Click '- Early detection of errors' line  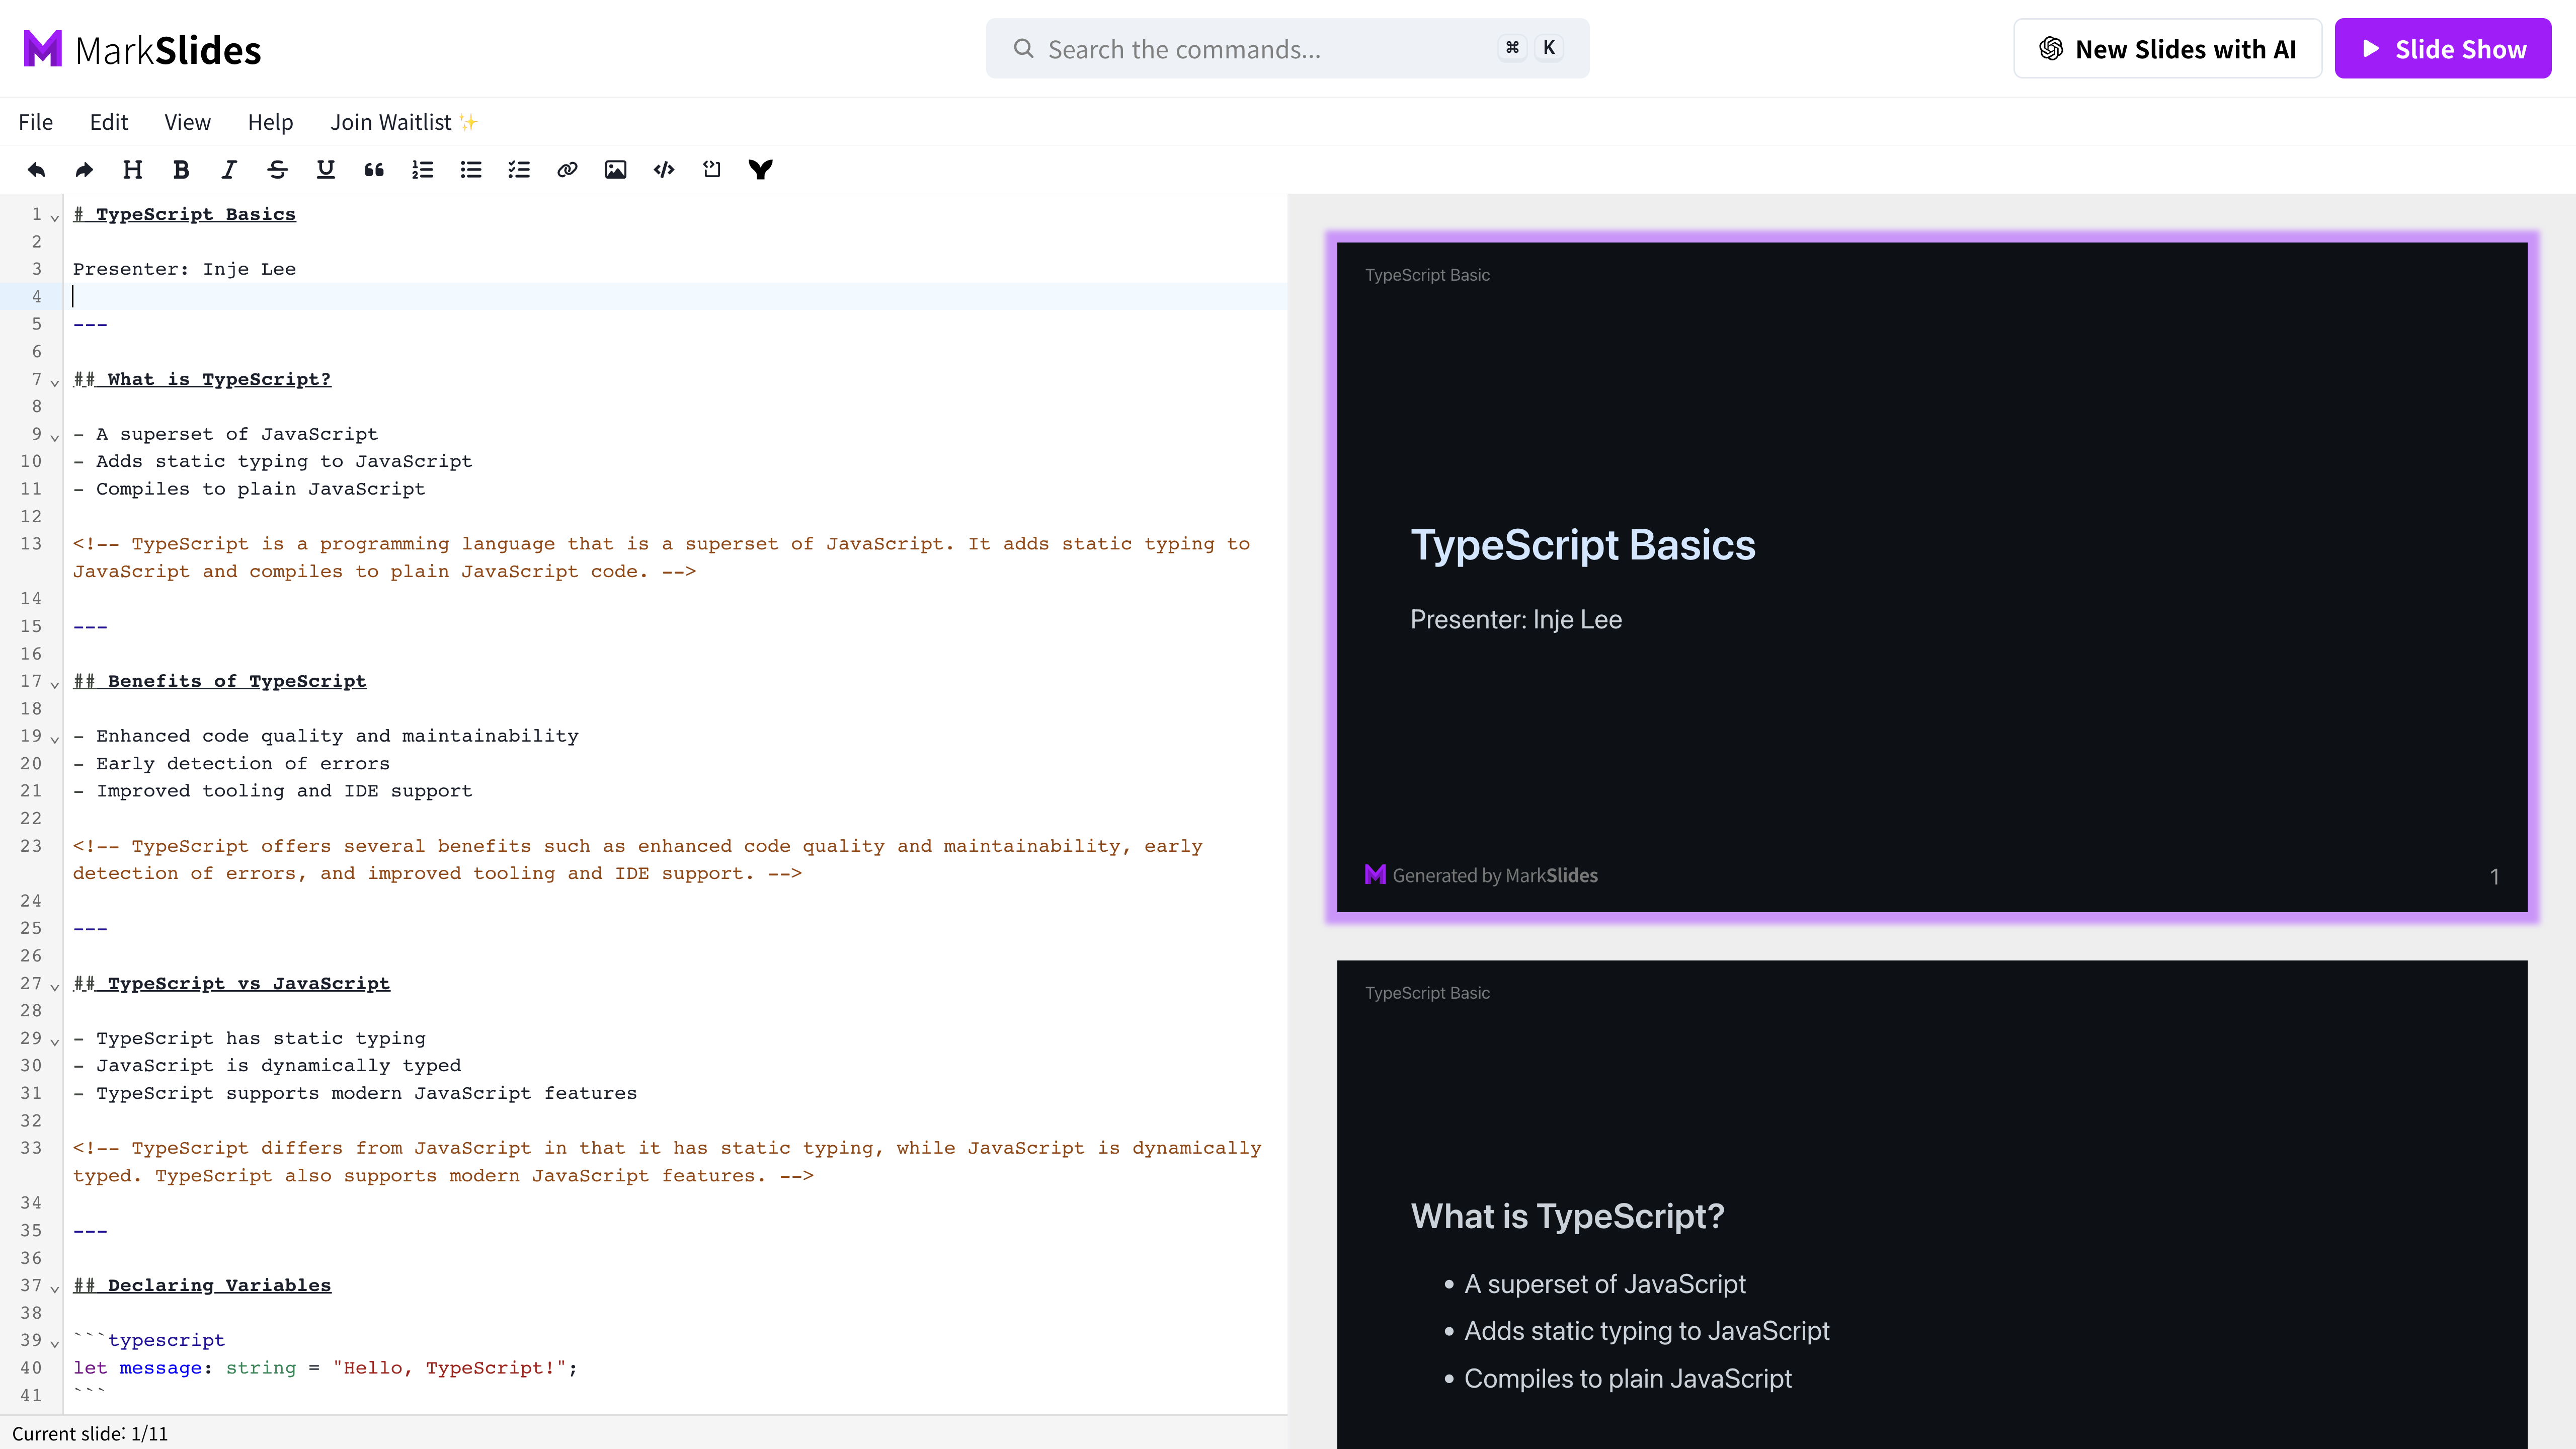click(232, 763)
